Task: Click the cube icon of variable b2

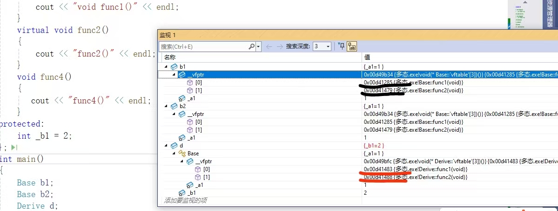Action: click(x=174, y=106)
